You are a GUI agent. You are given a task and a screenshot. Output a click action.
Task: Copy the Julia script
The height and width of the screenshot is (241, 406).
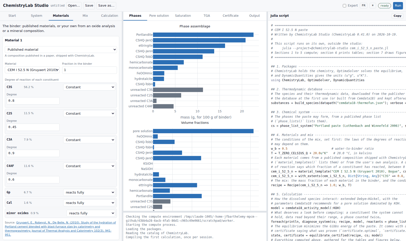397,16
